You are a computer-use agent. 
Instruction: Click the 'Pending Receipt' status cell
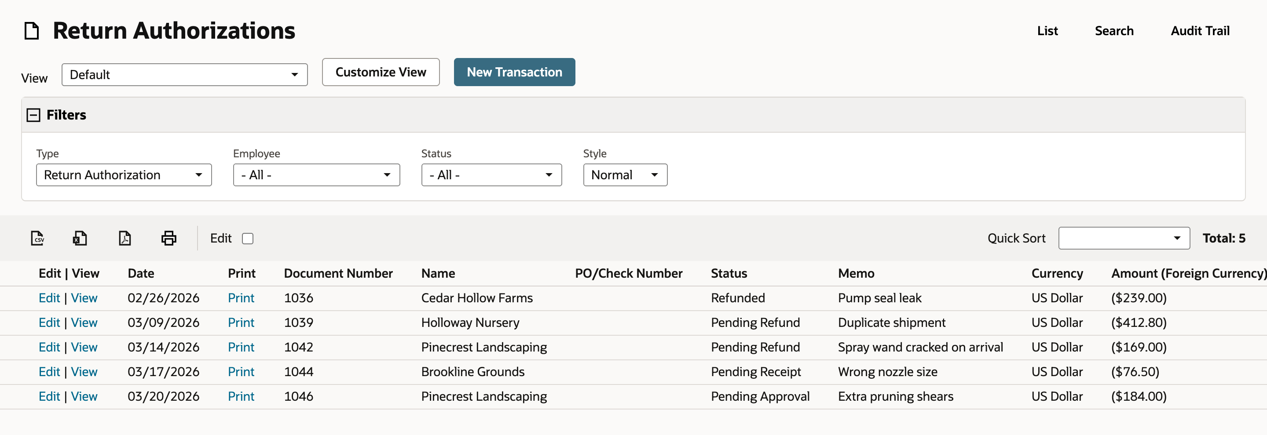(x=755, y=372)
